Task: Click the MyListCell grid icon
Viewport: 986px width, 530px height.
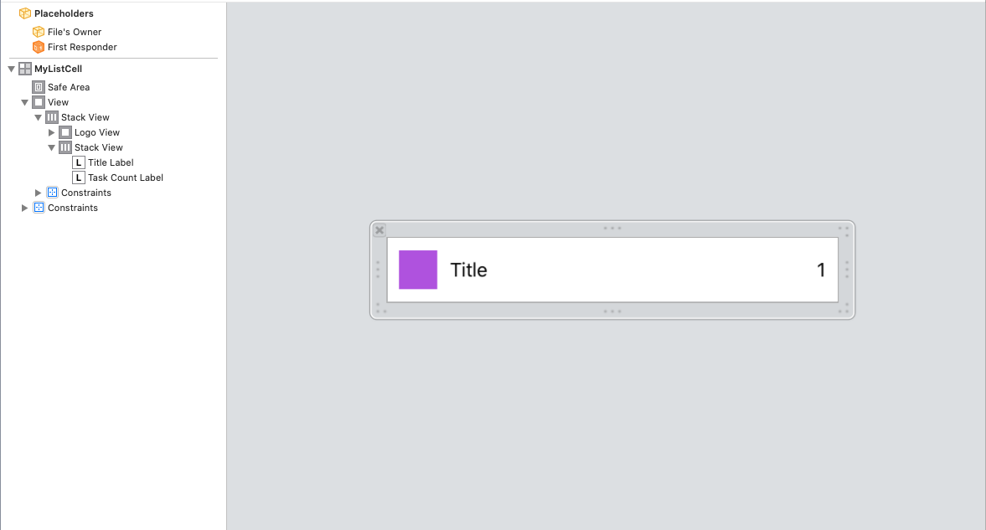Action: 25,69
